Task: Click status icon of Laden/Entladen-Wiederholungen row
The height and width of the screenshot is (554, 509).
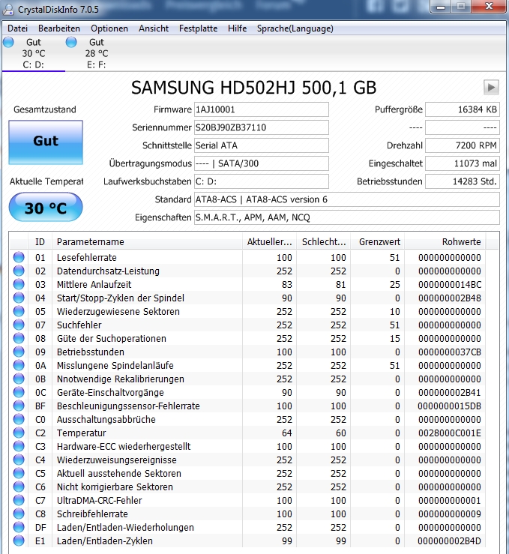Action: [19, 527]
